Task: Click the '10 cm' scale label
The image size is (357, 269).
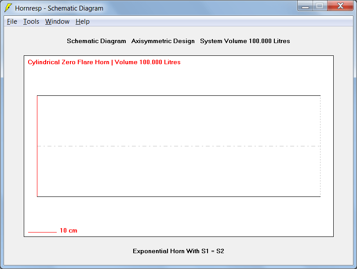Action: (x=69, y=230)
